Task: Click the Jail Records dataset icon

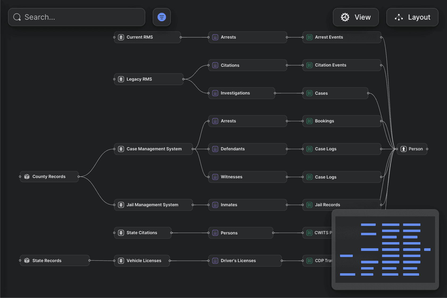Action: coord(309,205)
